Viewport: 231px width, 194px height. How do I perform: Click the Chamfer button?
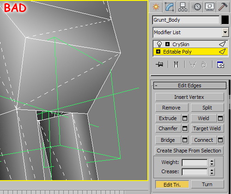168,128
